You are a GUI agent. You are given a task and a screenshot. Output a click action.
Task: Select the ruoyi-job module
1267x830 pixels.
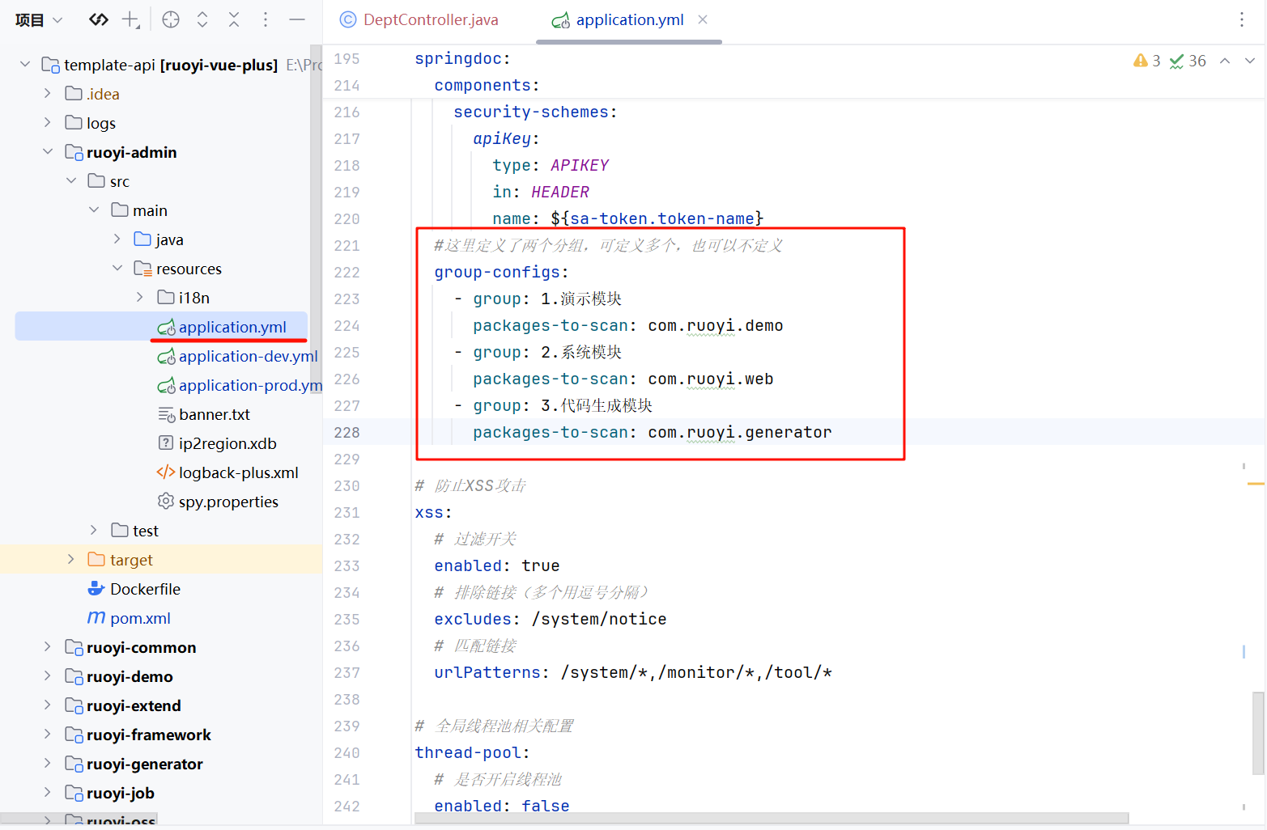coord(120,793)
